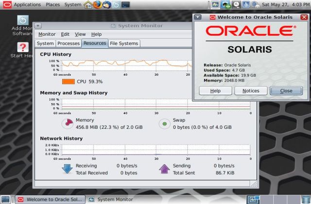
Task: Switch to the File Systems tab
Action: [x=124, y=43]
